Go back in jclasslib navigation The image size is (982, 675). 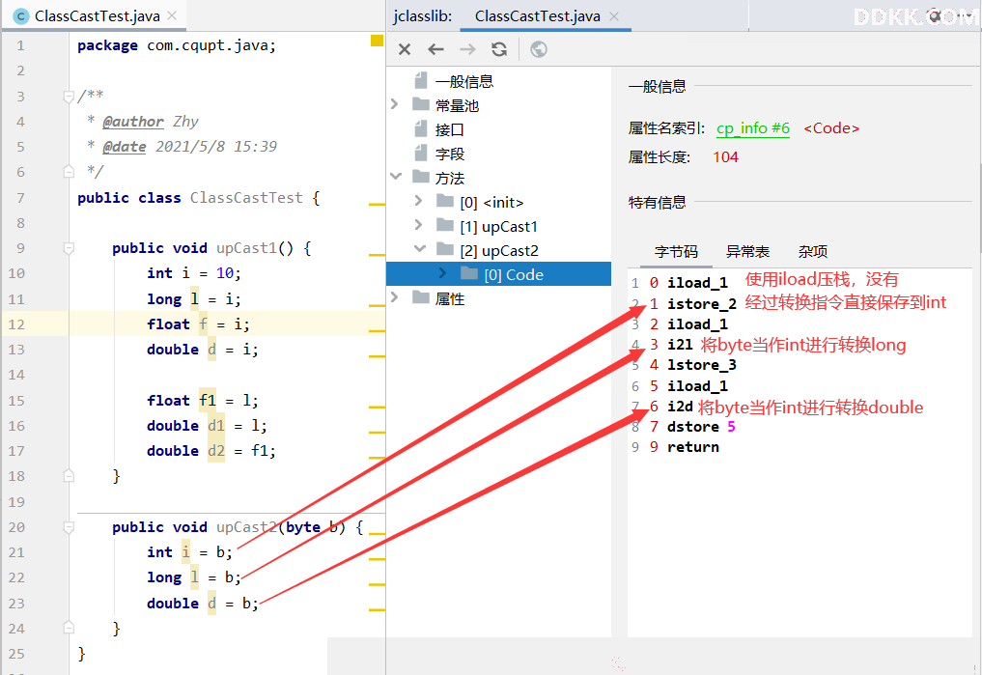coord(435,49)
